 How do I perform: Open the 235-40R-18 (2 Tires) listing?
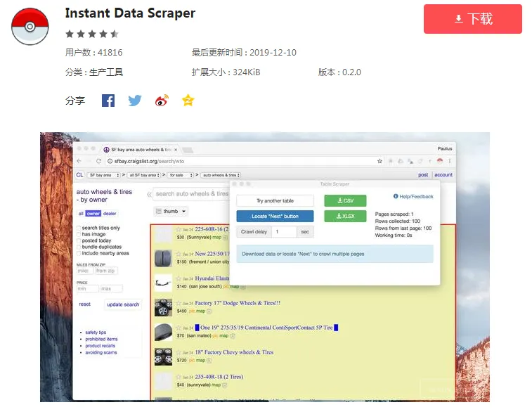click(x=219, y=377)
